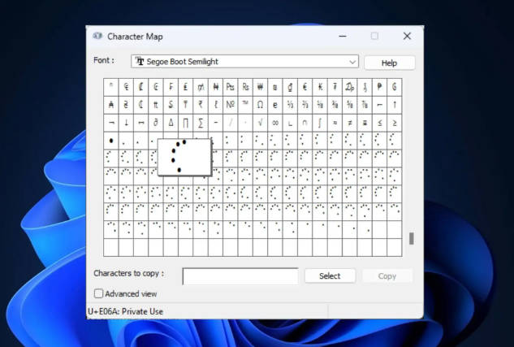The image size is (514, 347).
Task: Select the one-third fraction ⅓
Action: 290,105
